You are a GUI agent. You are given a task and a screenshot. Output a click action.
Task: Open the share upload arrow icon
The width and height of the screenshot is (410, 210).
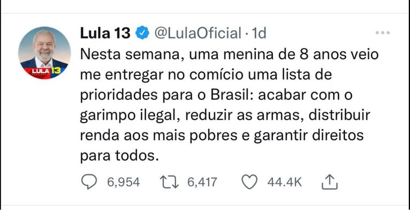click(x=330, y=182)
